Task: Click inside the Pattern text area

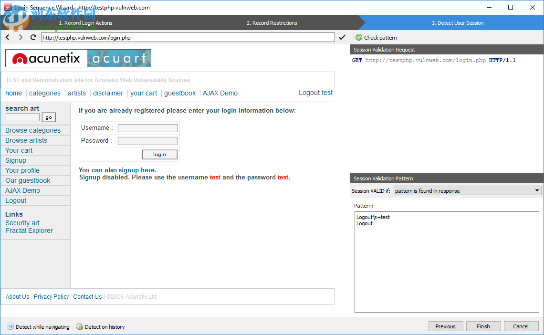Action: coord(447,262)
